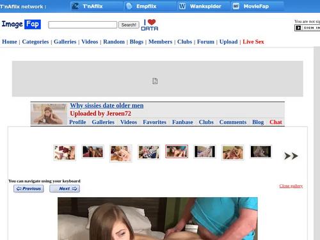This screenshot has height=240, width=320.
Task: Open the Forum menu item
Action: point(205,42)
